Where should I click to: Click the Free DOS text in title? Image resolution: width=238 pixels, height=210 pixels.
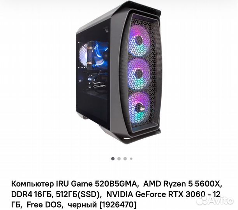click(45, 205)
